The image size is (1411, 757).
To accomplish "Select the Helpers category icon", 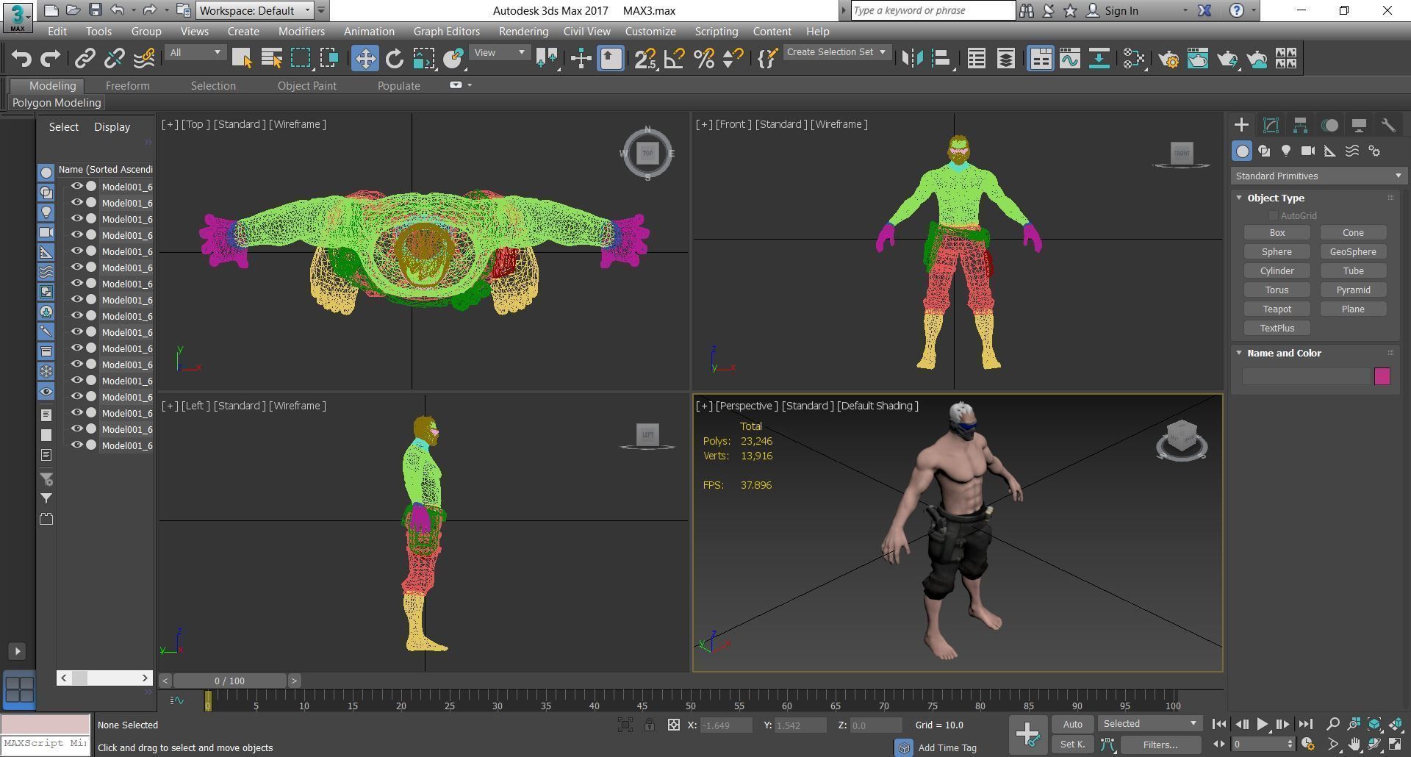I will 1330,151.
